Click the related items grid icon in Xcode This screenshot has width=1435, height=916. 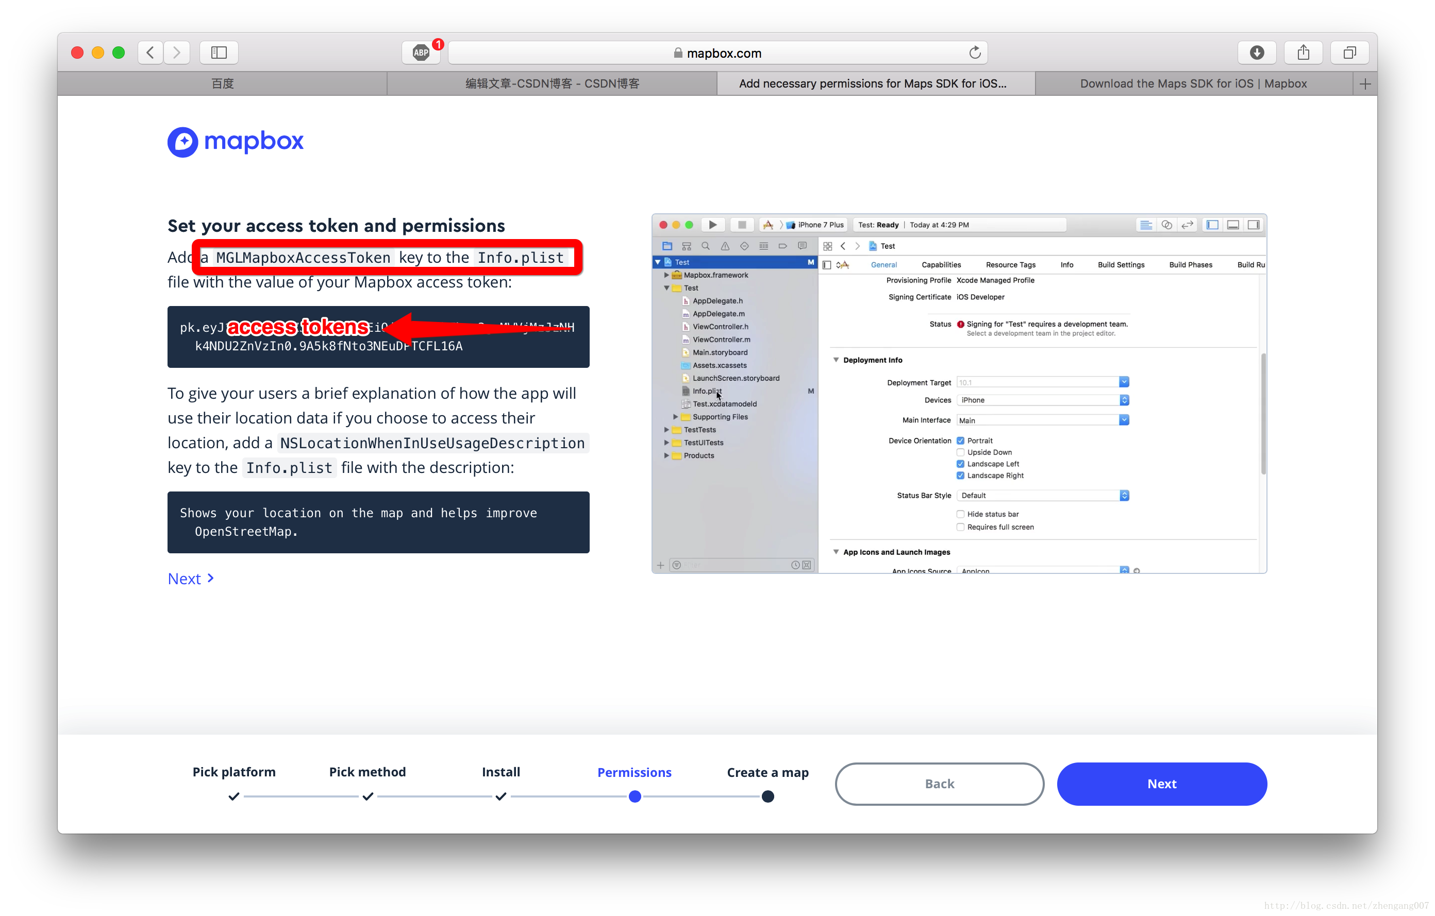pyautogui.click(x=827, y=246)
